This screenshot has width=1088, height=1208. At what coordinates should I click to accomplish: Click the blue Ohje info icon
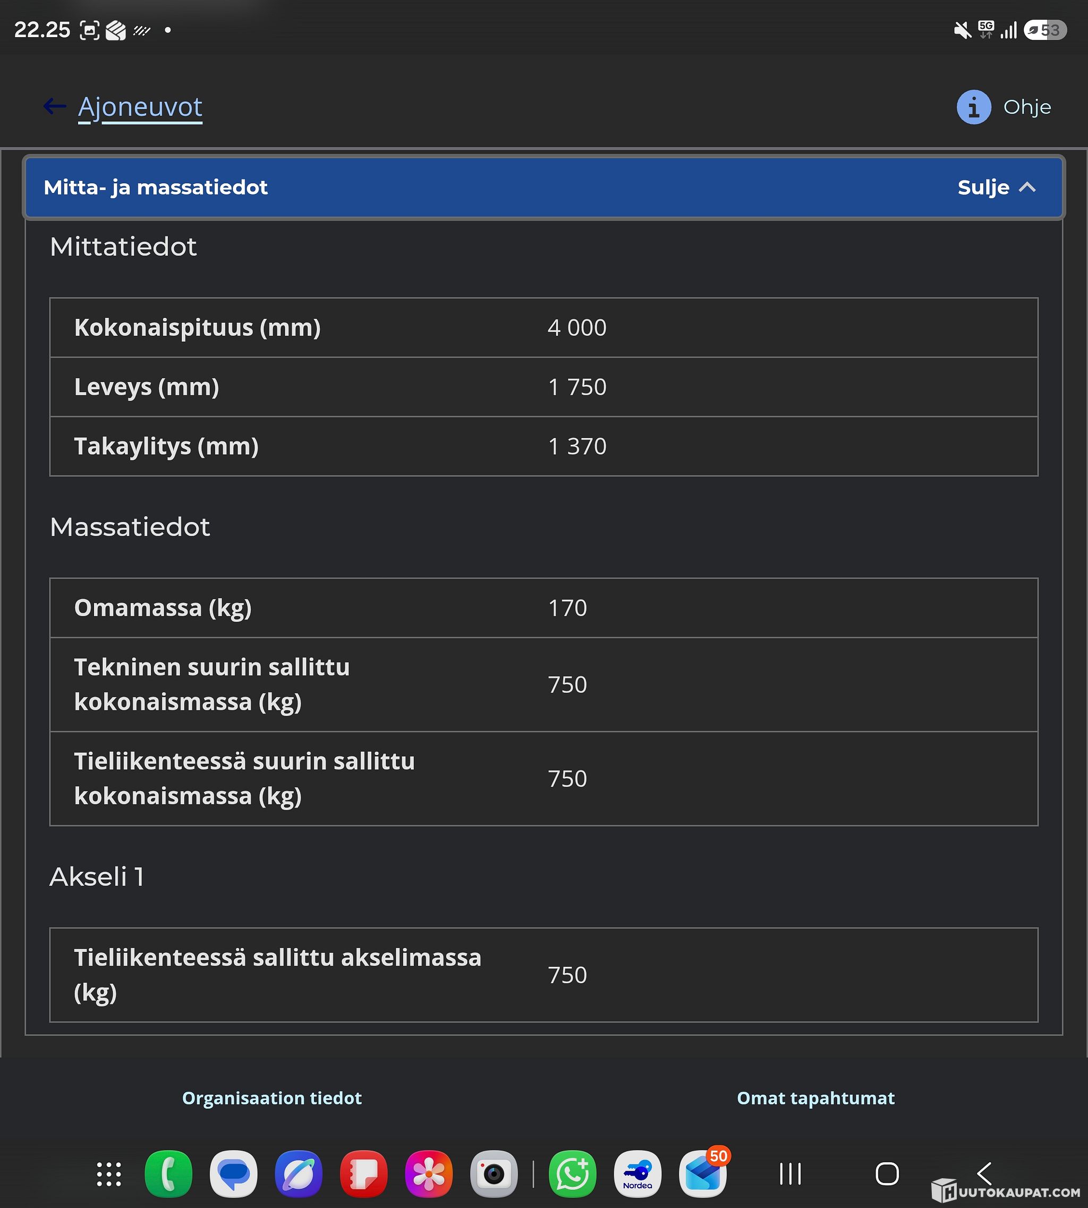(974, 107)
